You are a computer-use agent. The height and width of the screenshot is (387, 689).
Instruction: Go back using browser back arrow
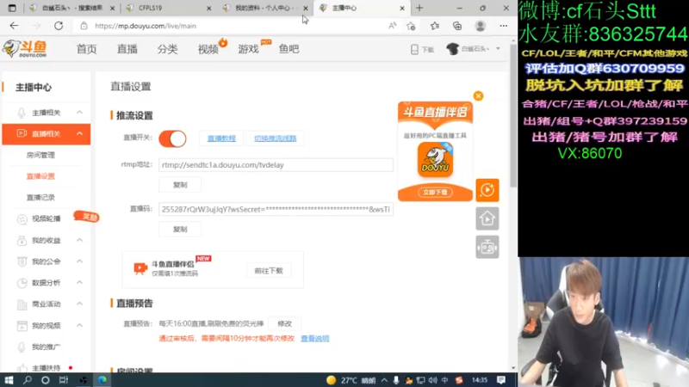[14, 26]
